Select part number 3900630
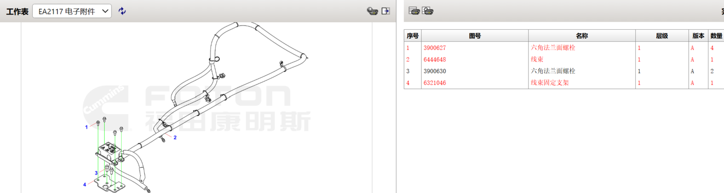Image resolution: width=724 pixels, height=193 pixels. click(x=564, y=71)
